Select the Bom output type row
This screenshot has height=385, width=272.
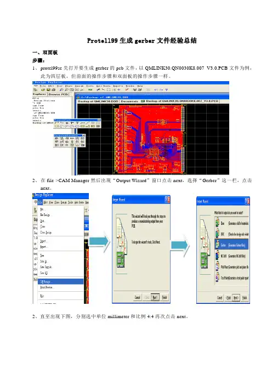232,223
